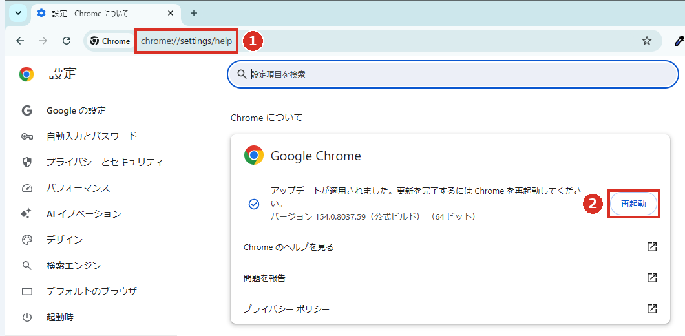The width and height of the screenshot is (685, 336).
Task: Click the key icon for passwords
Action: click(26, 137)
